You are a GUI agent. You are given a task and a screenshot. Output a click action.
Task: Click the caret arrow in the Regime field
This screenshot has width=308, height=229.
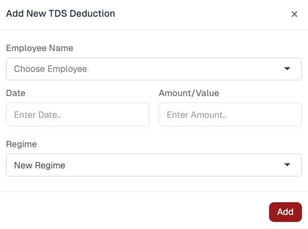coord(287,165)
